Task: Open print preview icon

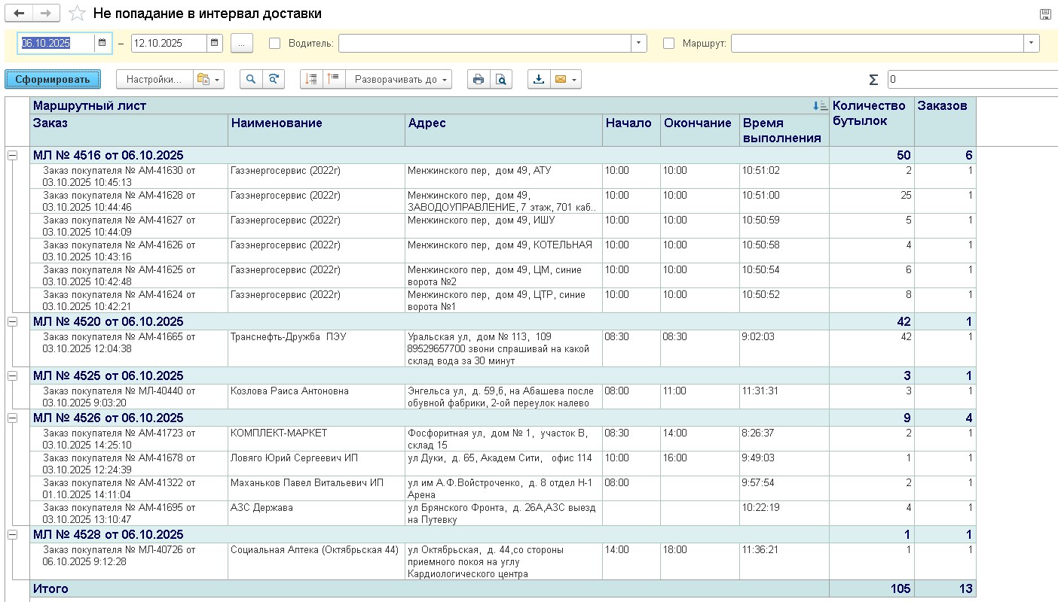Action: (x=501, y=79)
